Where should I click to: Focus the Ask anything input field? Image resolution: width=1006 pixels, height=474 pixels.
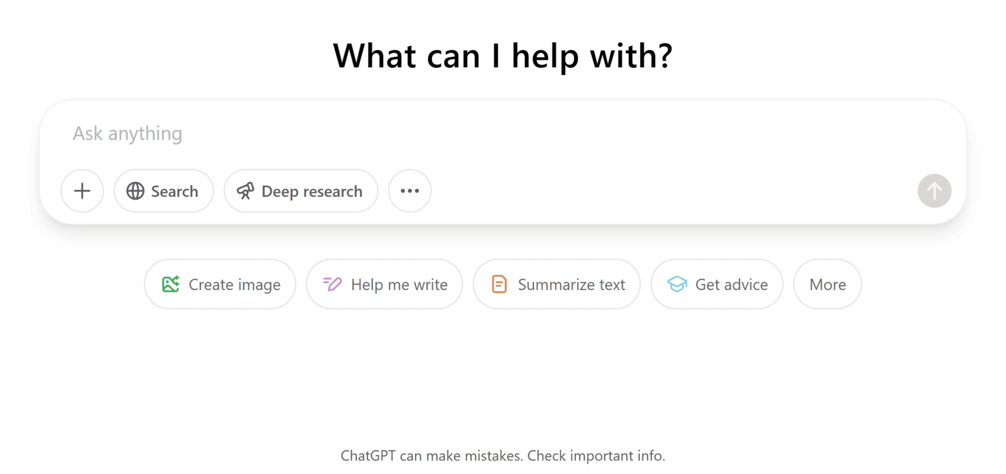click(472, 134)
